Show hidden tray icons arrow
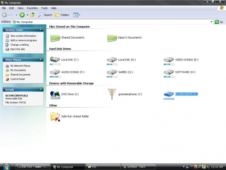This screenshot has width=226, height=170. pos(184,167)
